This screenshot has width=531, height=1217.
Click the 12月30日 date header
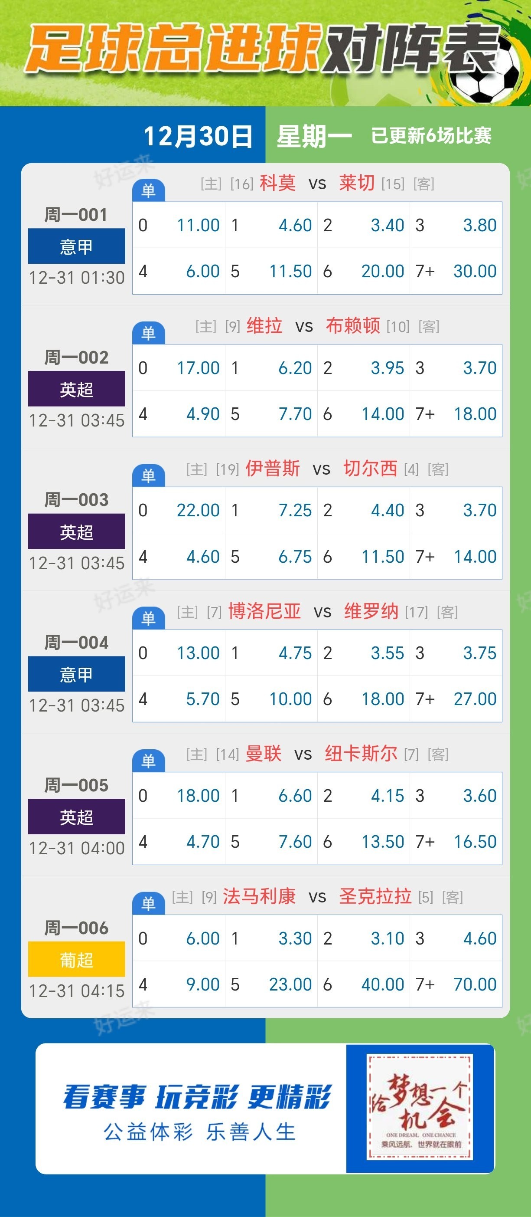198,136
